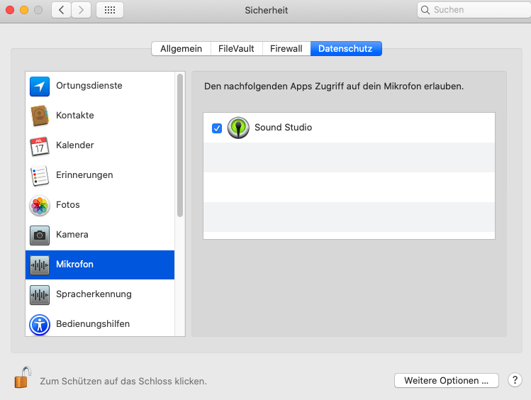Click the Spracherkennung waveform icon

[40, 294]
